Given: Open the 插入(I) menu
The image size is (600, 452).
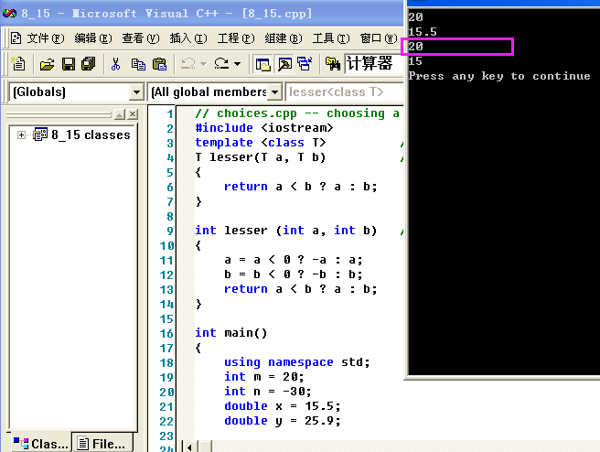Looking at the screenshot, I should (187, 38).
